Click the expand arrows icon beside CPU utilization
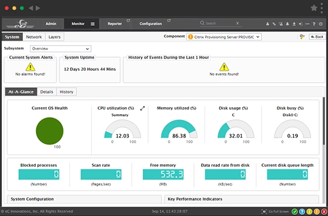Viewport: 328px width, 216px height. tap(142, 108)
